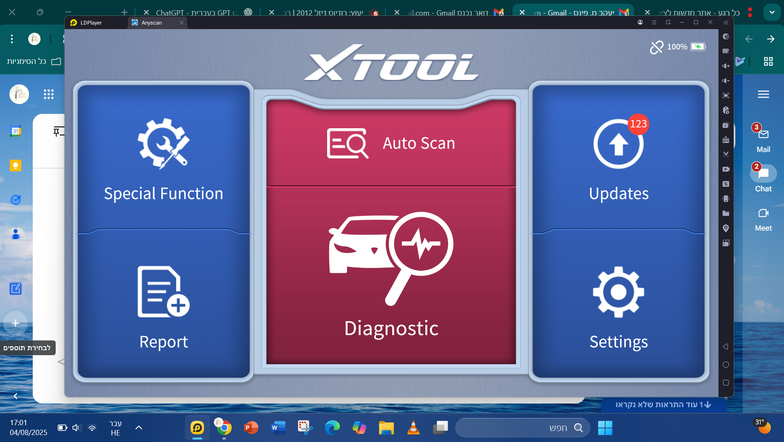Click Chrome profile avatar
This screenshot has width=784, height=442.
34,39
